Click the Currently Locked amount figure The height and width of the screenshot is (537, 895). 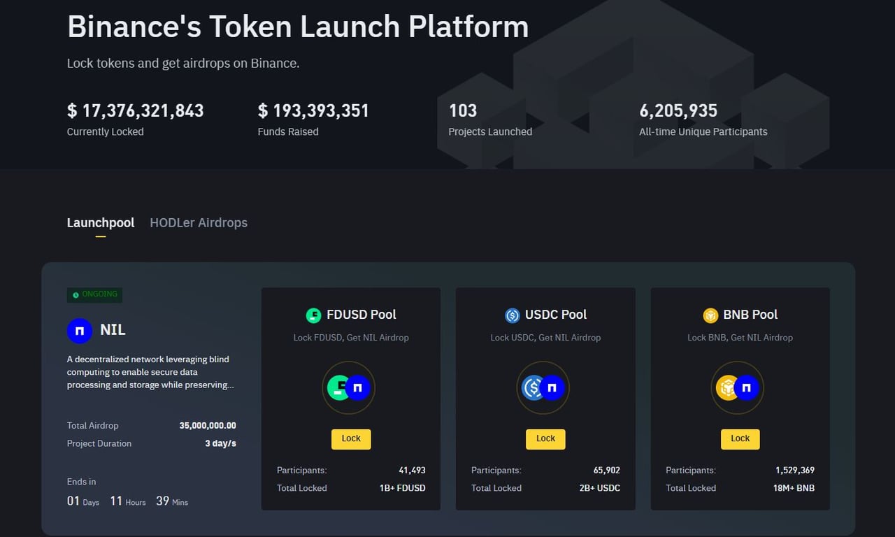[x=135, y=110]
